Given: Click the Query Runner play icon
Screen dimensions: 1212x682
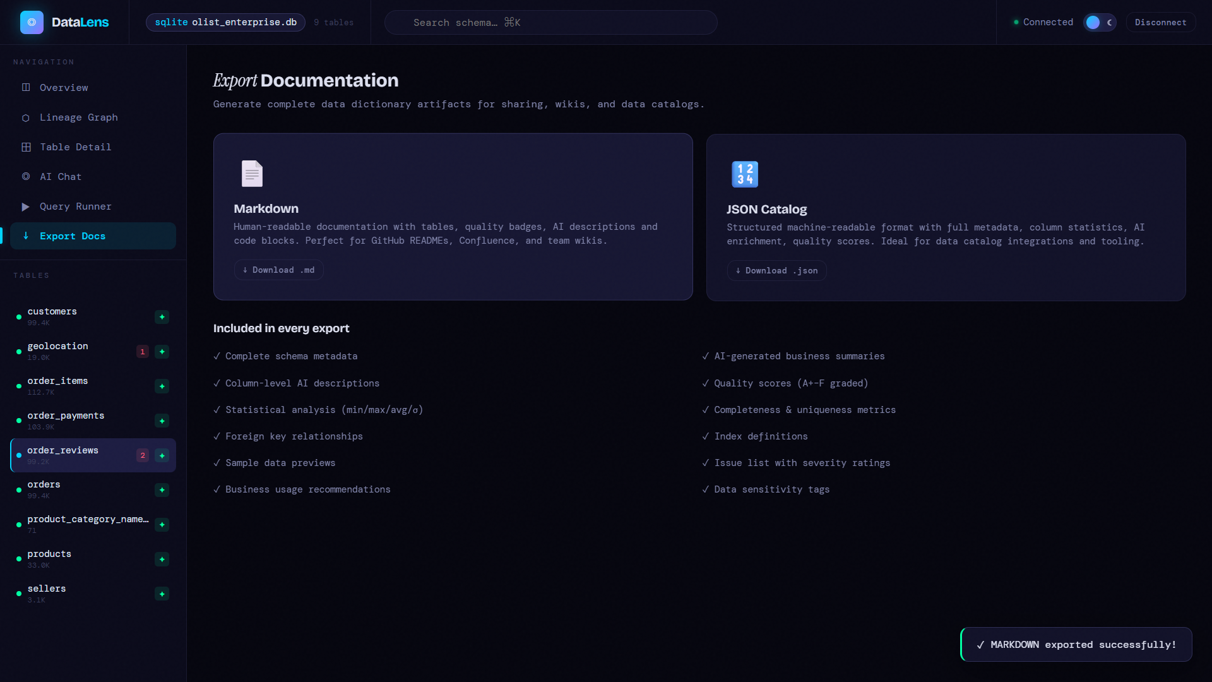Looking at the screenshot, I should tap(26, 206).
